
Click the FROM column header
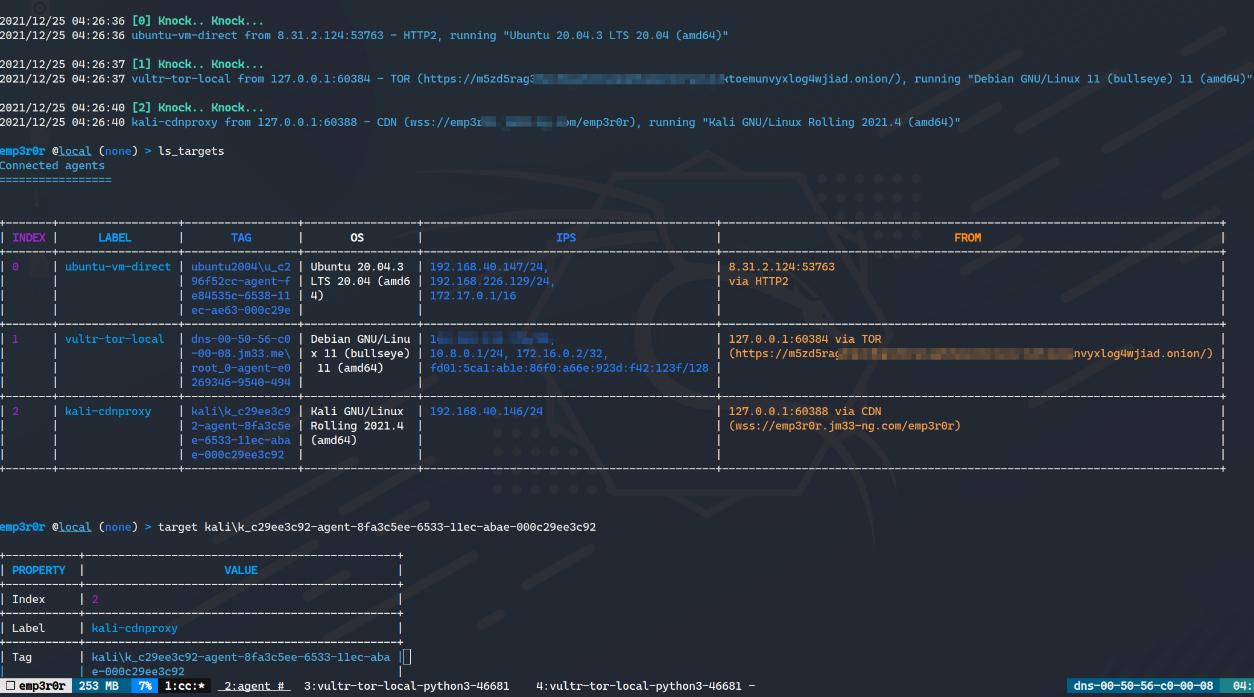coord(967,238)
